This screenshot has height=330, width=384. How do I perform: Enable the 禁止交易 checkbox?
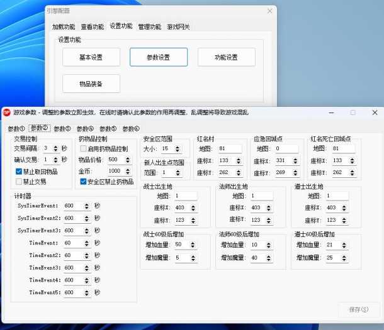click(x=20, y=182)
